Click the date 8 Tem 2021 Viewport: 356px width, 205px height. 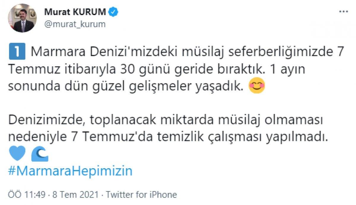76,195
